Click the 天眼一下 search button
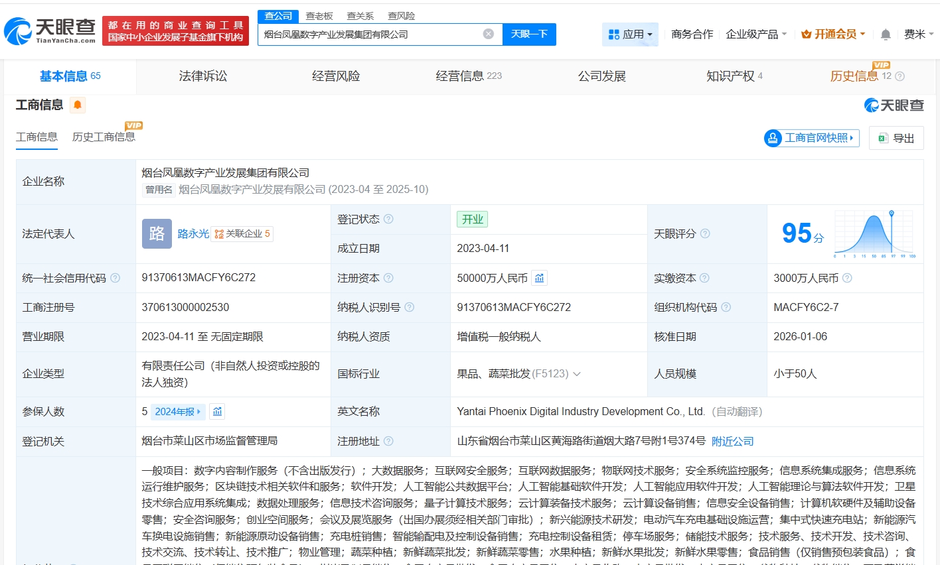The height and width of the screenshot is (565, 940). point(529,34)
